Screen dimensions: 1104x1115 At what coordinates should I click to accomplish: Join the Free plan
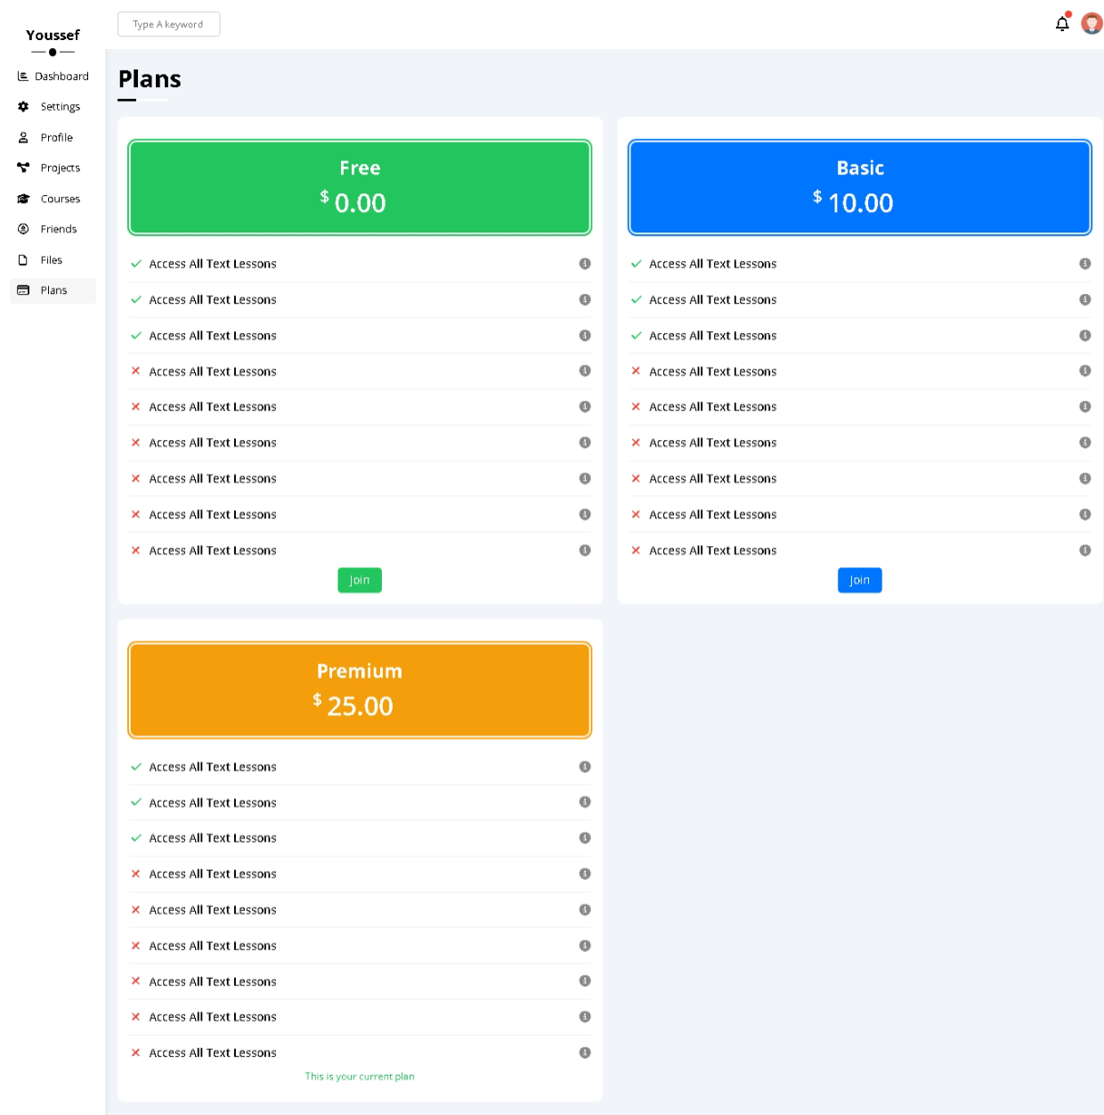tap(359, 580)
